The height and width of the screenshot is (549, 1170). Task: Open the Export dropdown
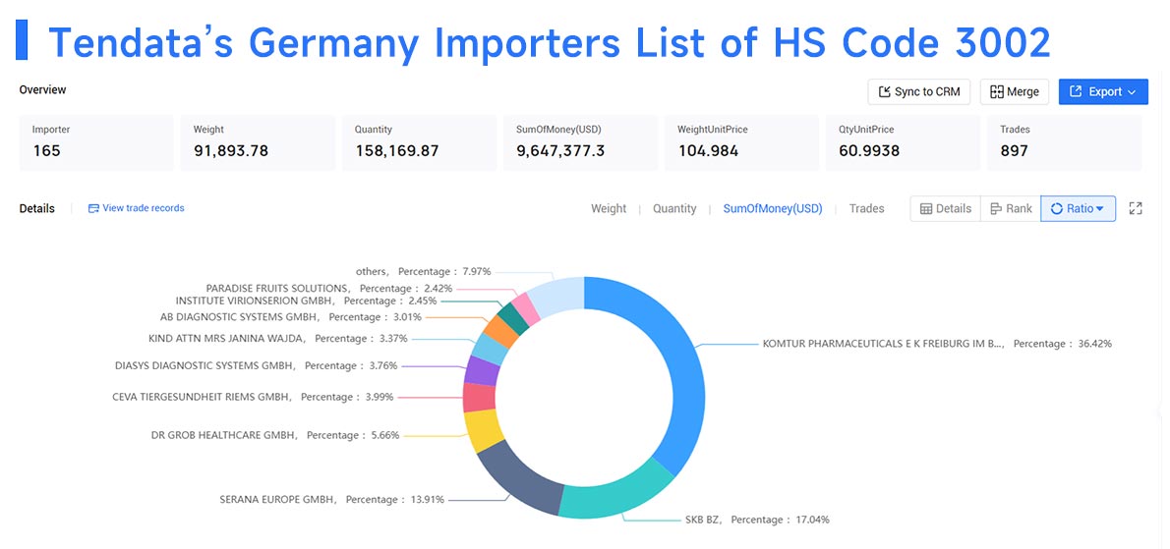pos(1103,91)
